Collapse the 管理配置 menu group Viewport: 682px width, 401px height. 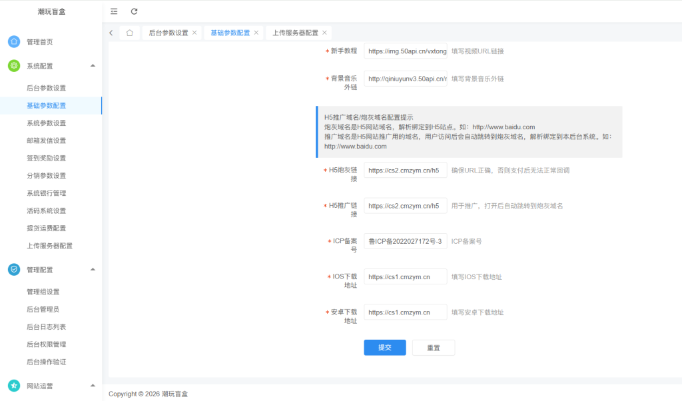coord(93,269)
